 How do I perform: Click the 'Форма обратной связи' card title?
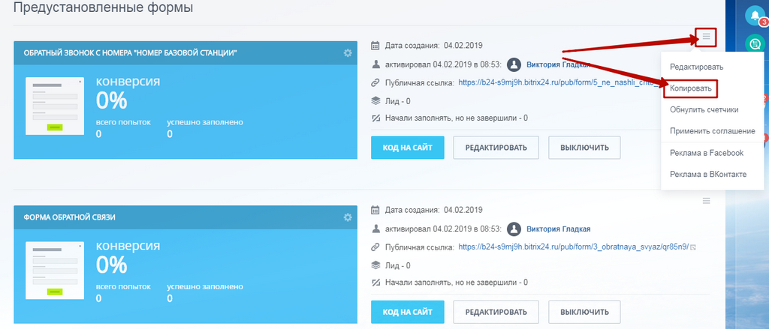pyautogui.click(x=70, y=217)
